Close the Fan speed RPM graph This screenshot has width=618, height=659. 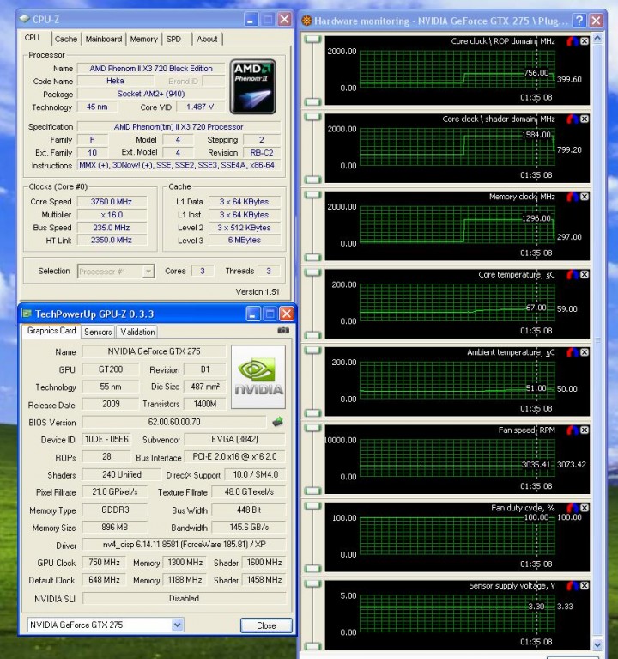(585, 430)
